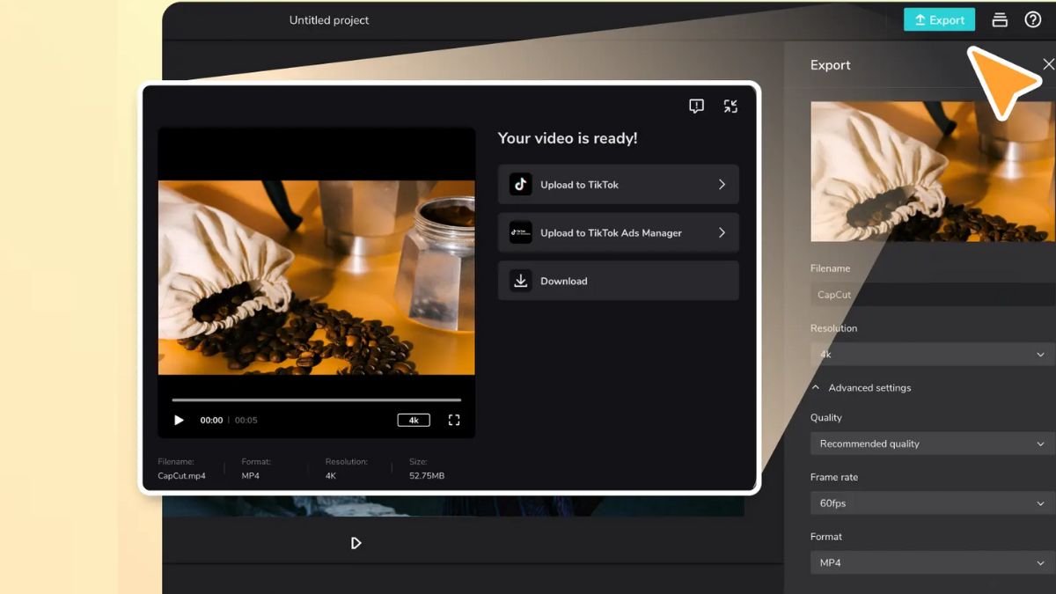Screen dimensions: 1056x594
Task: Open fullscreen on the video preview
Action: click(454, 421)
